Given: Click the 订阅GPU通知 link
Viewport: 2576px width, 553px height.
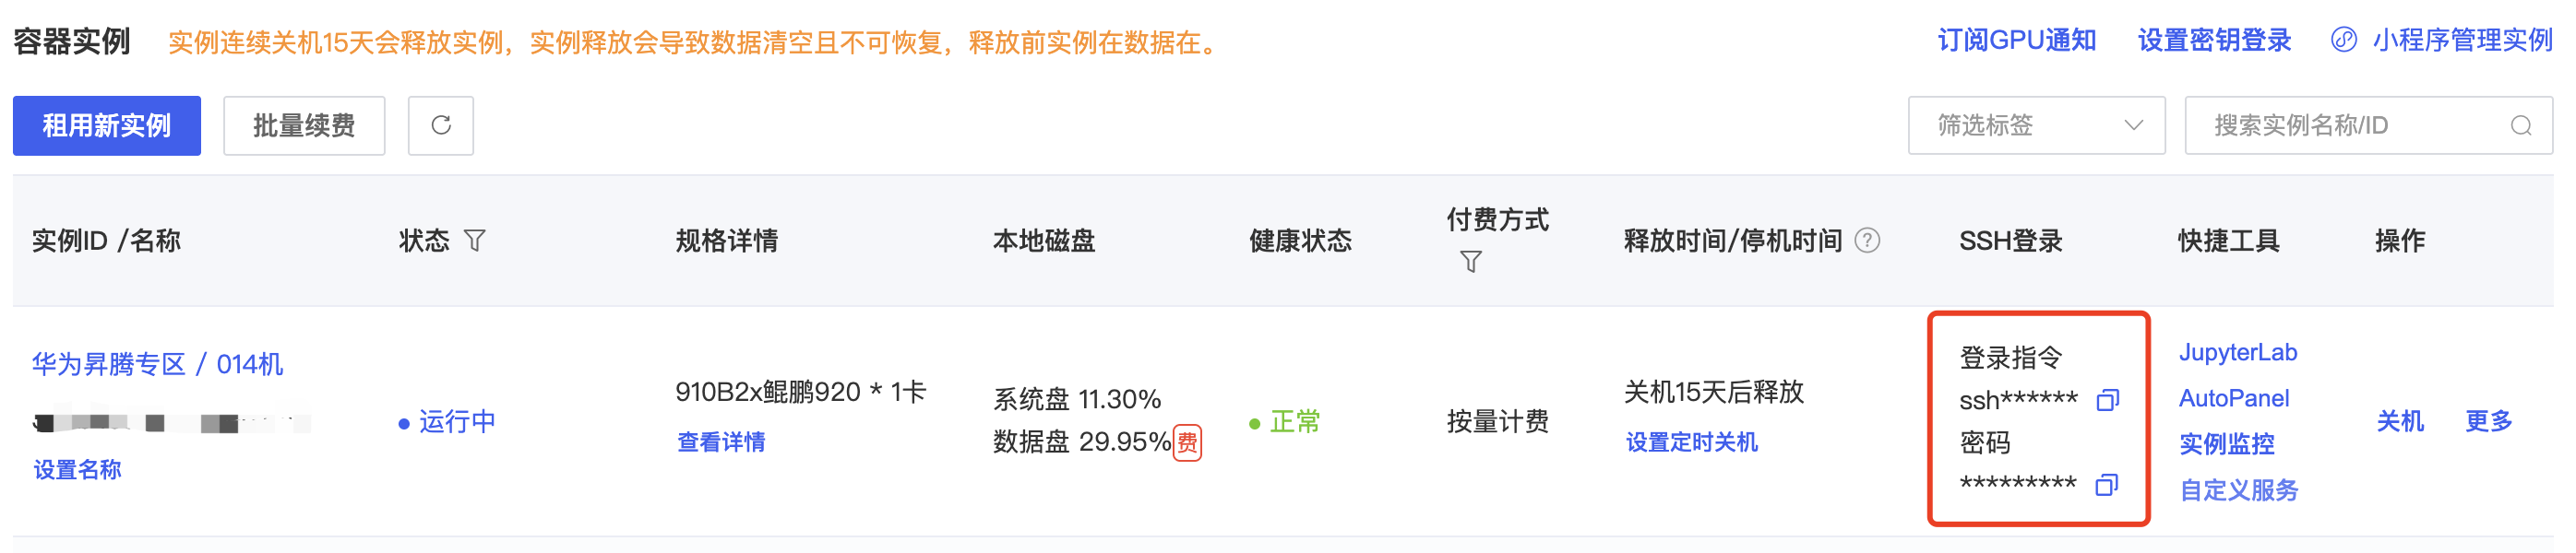Looking at the screenshot, I should click(x=2016, y=40).
